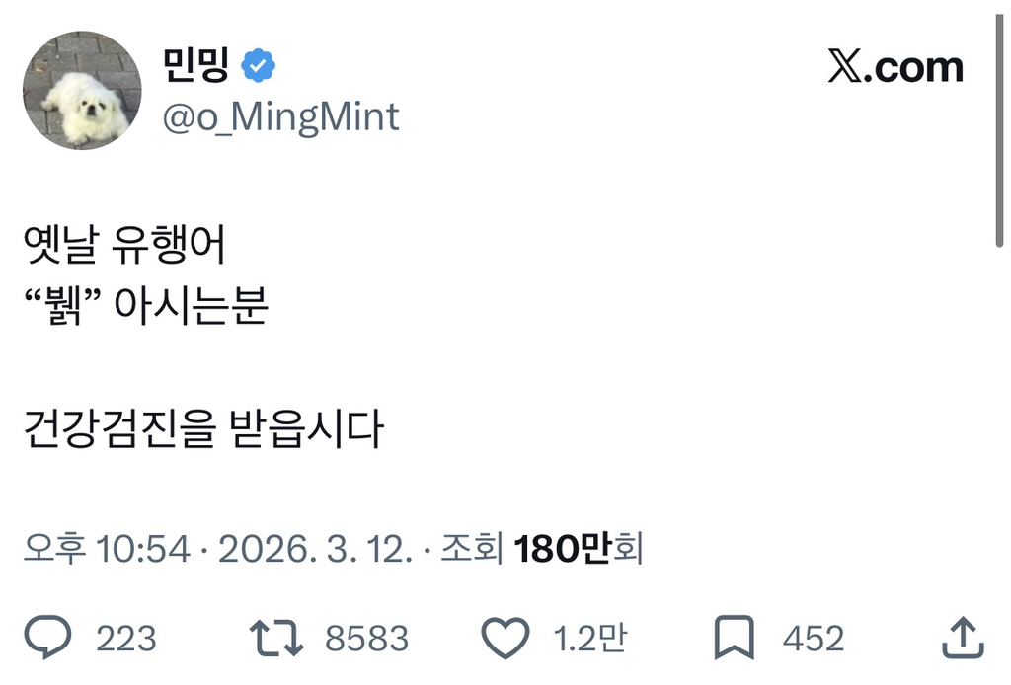Click the 오후 10:54 timestamp
This screenshot has width=1011, height=685.
(107, 549)
